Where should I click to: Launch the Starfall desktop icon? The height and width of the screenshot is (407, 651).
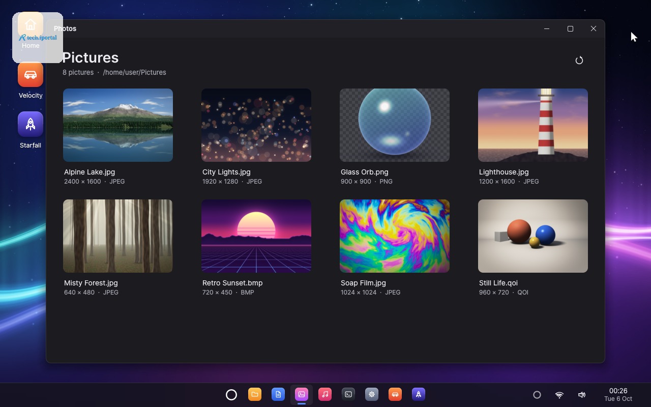point(31,131)
